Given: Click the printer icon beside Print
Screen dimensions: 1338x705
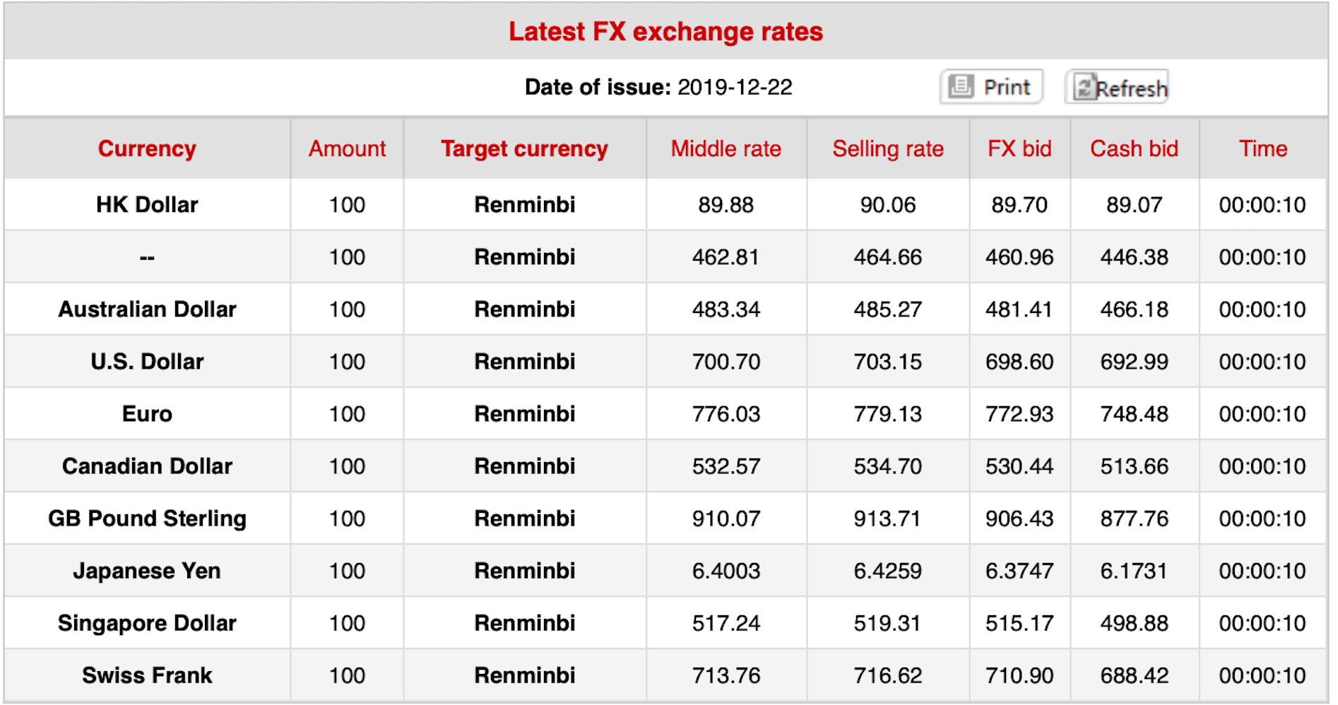Looking at the screenshot, I should pyautogui.click(x=961, y=86).
